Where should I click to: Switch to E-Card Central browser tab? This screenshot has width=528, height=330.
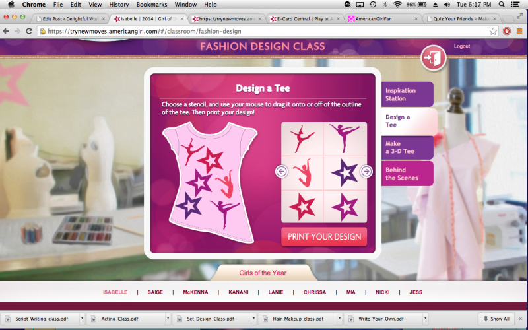306,19
